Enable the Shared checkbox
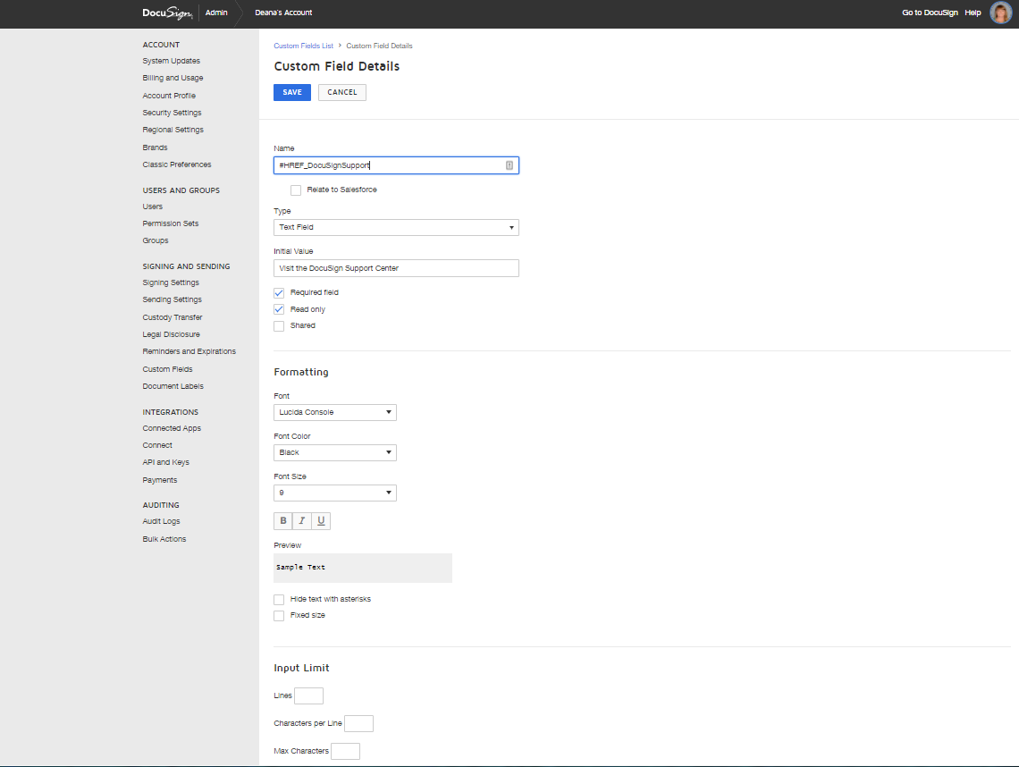 (279, 326)
